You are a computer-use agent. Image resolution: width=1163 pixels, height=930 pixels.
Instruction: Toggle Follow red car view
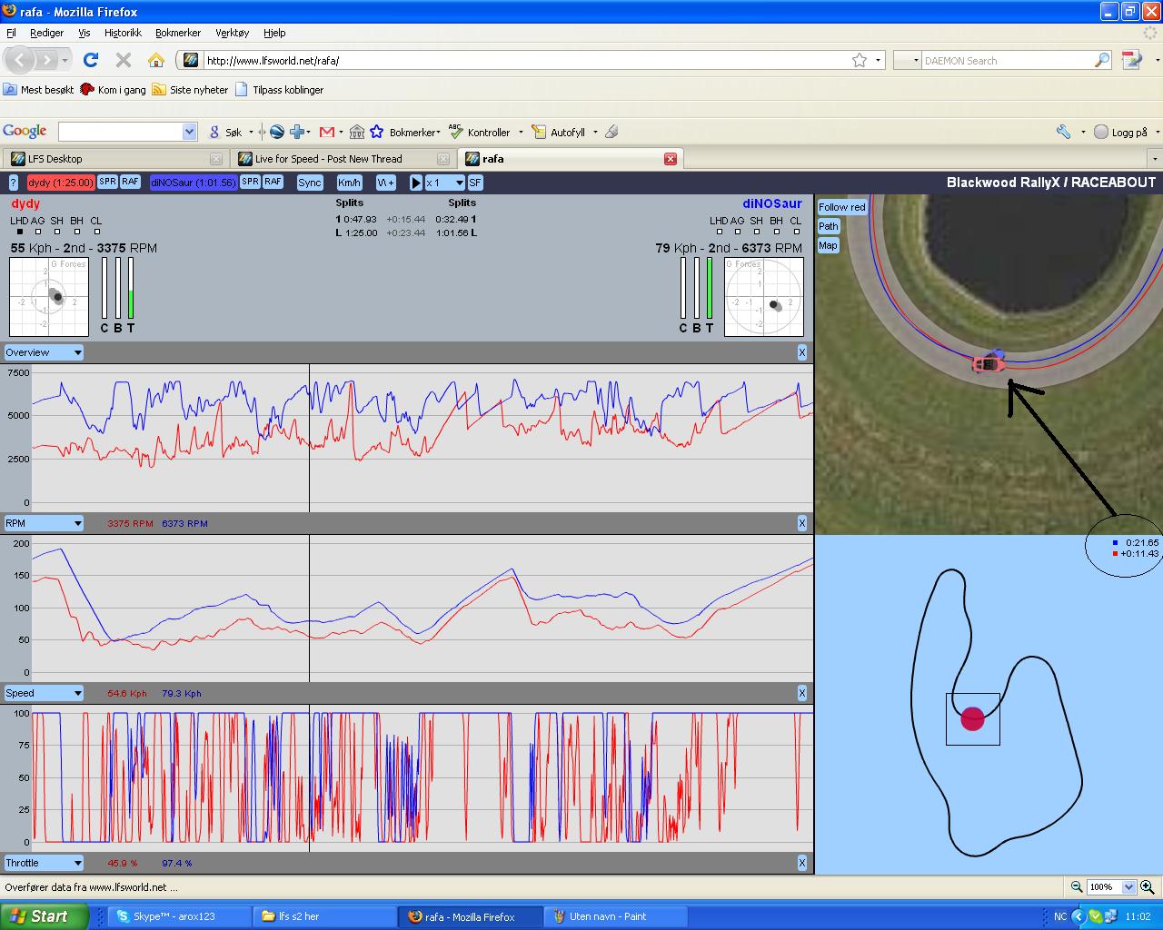pos(841,207)
